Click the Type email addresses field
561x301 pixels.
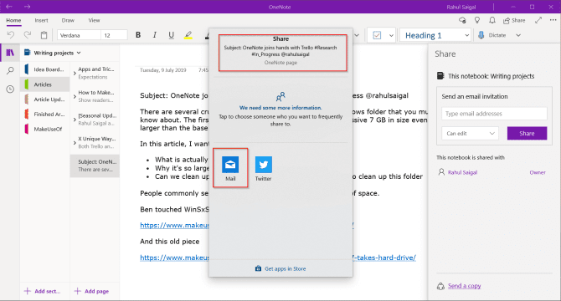tap(494, 114)
